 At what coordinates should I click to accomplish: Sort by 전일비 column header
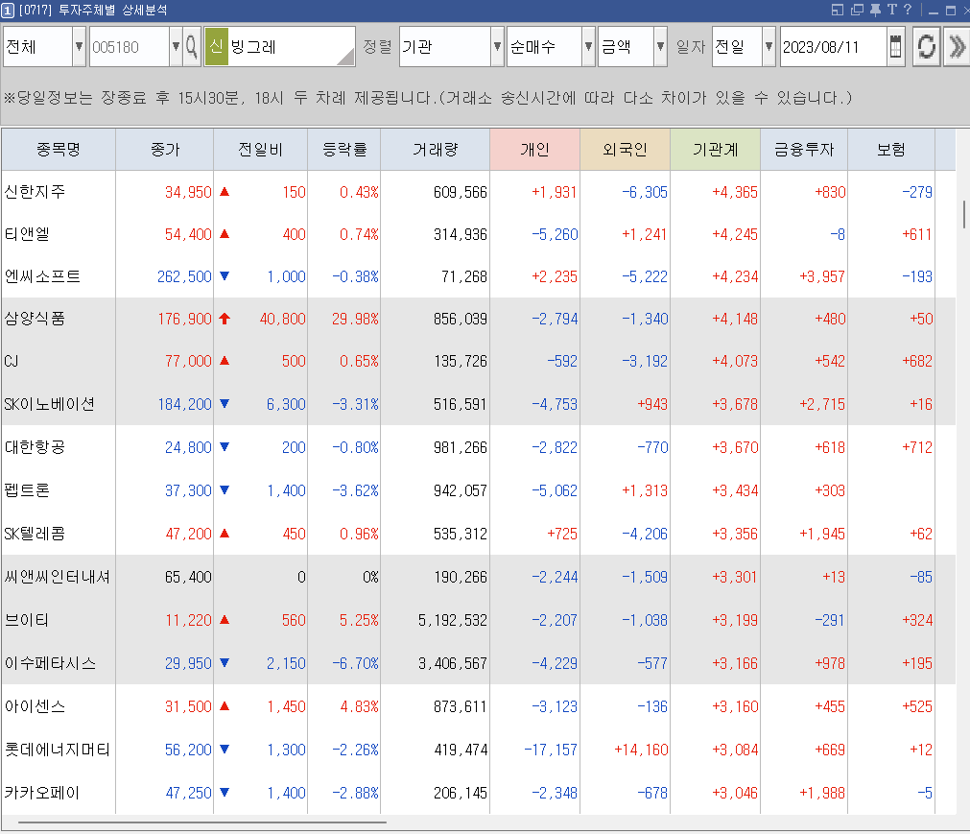point(260,149)
